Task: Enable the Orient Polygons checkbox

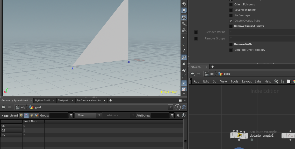Action: click(231, 4)
